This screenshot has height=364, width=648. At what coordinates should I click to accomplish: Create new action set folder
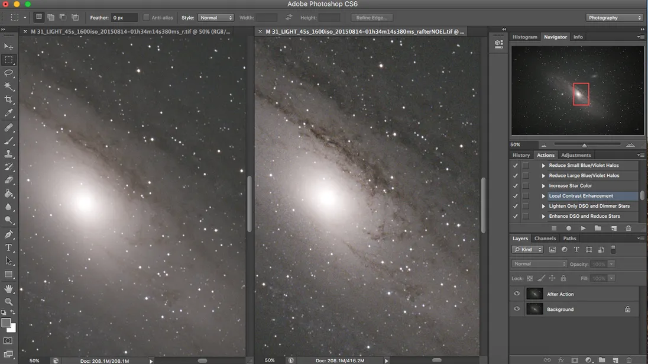pos(598,228)
